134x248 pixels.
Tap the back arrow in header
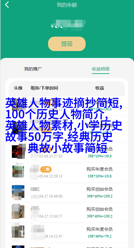(7, 5)
